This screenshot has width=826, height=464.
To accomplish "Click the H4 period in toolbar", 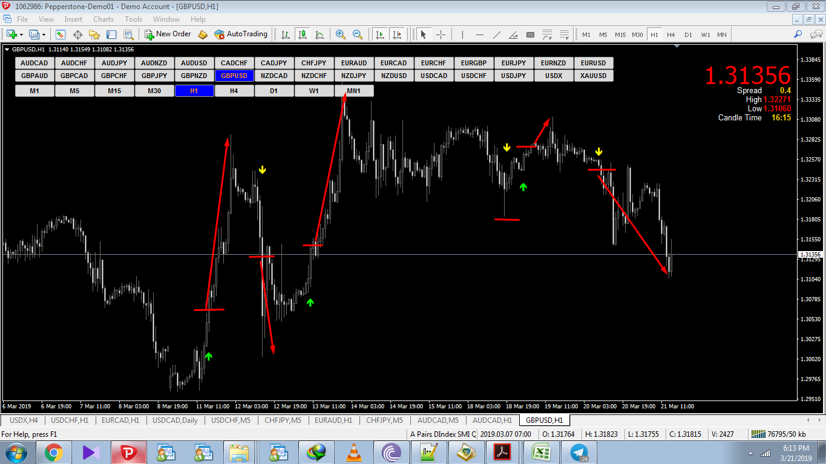I will point(671,34).
